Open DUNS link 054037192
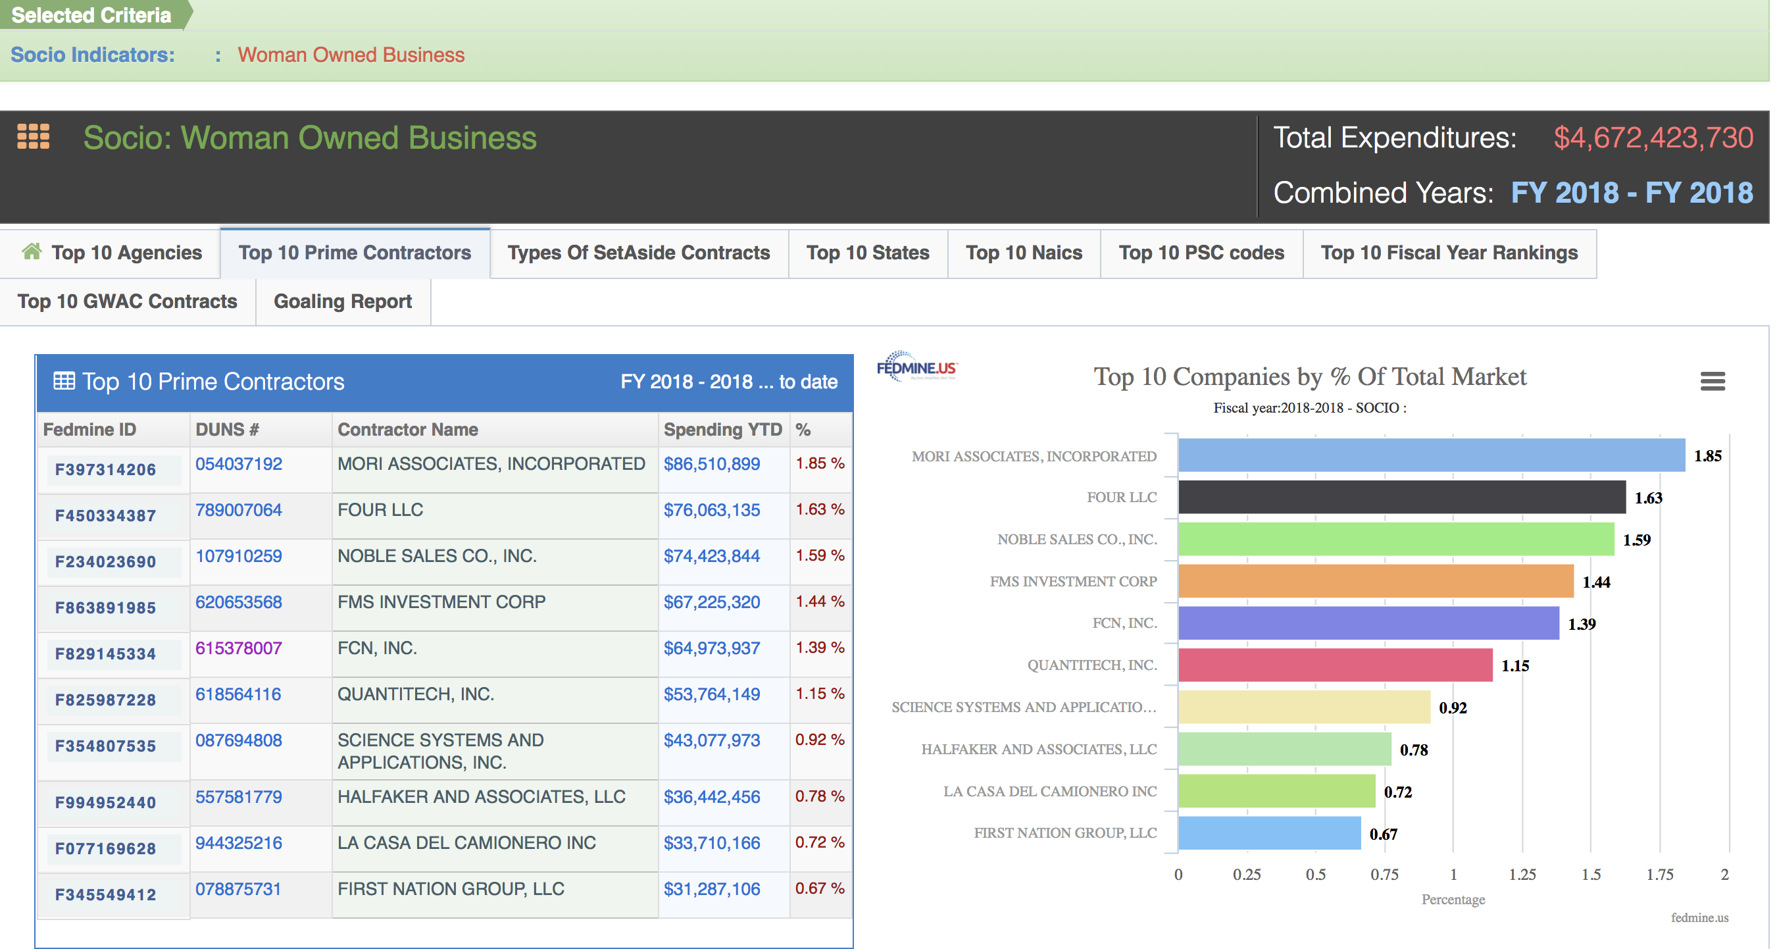1775x949 pixels. point(238,464)
